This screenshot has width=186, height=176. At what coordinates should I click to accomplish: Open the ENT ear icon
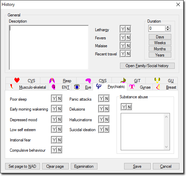53,87
